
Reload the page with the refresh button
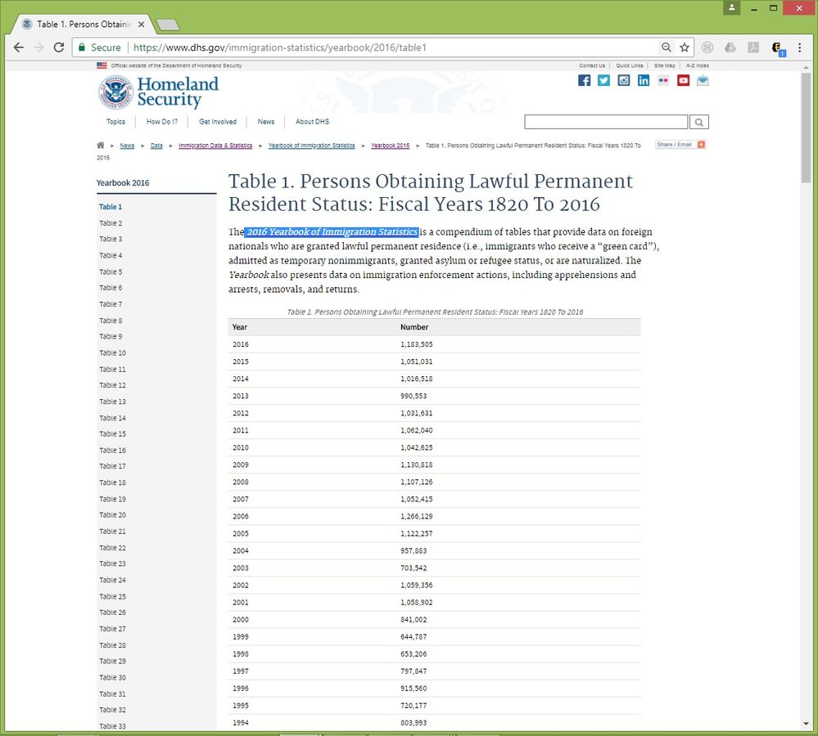(59, 47)
